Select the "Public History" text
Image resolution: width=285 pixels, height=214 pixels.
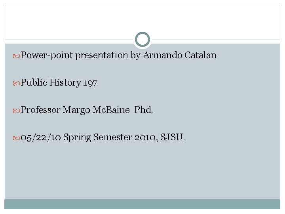51,82
